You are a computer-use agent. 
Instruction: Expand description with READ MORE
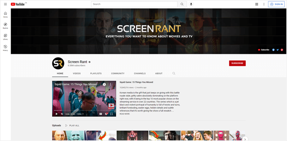[x=125, y=114]
